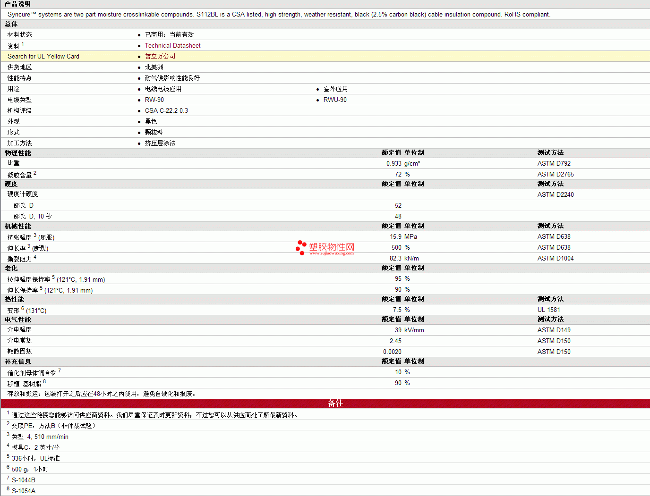Viewport: 650px width, 496px height.
Task: Click footnote 类型 4, 510 mm/min
Action: (40, 437)
